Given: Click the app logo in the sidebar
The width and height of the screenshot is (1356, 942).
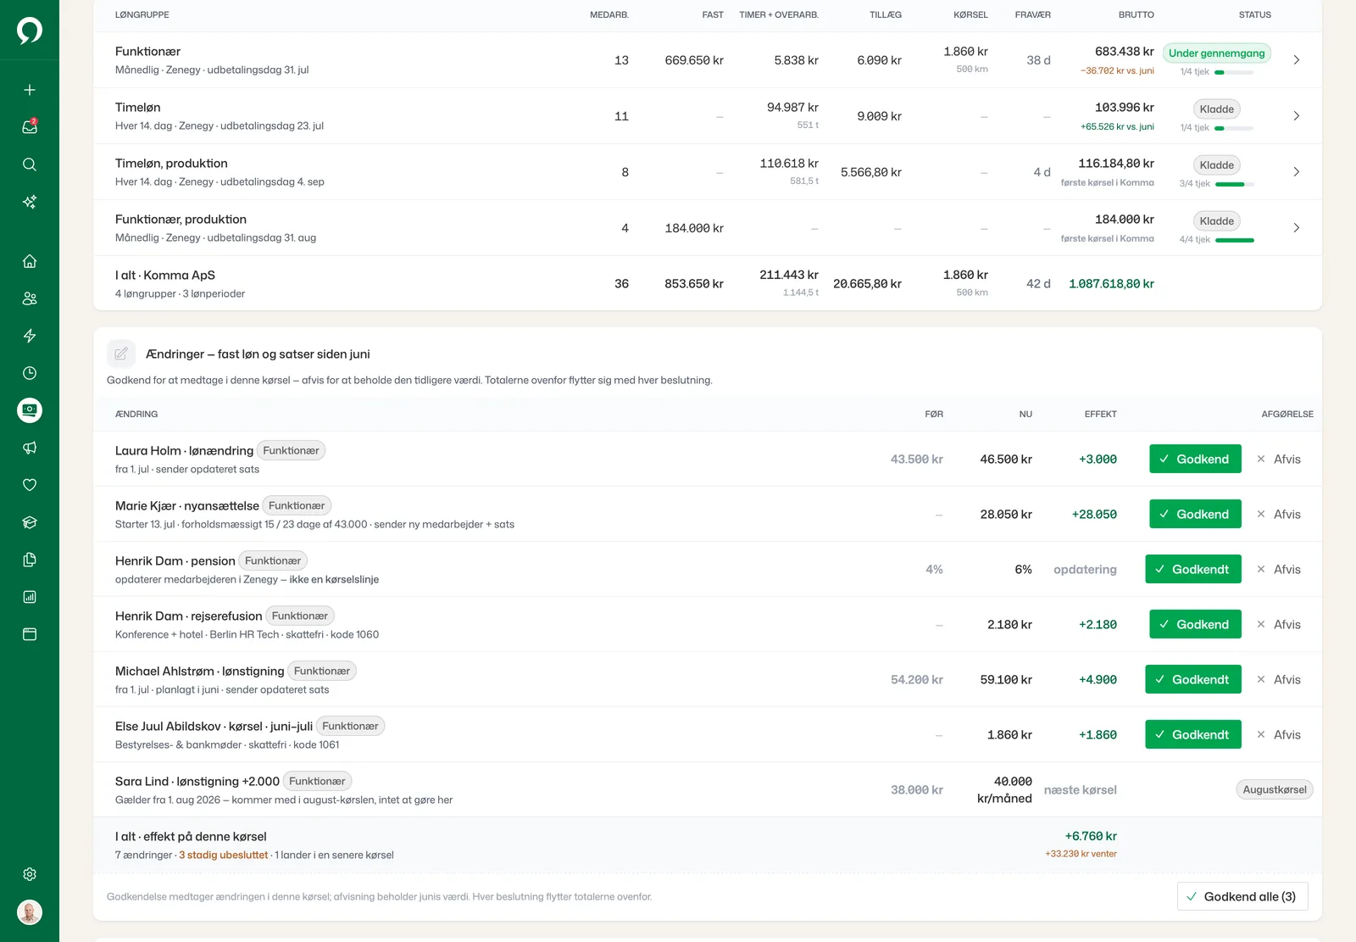Looking at the screenshot, I should (30, 31).
